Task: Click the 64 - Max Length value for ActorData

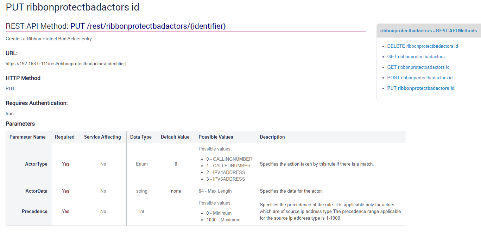Action: pos(216,191)
